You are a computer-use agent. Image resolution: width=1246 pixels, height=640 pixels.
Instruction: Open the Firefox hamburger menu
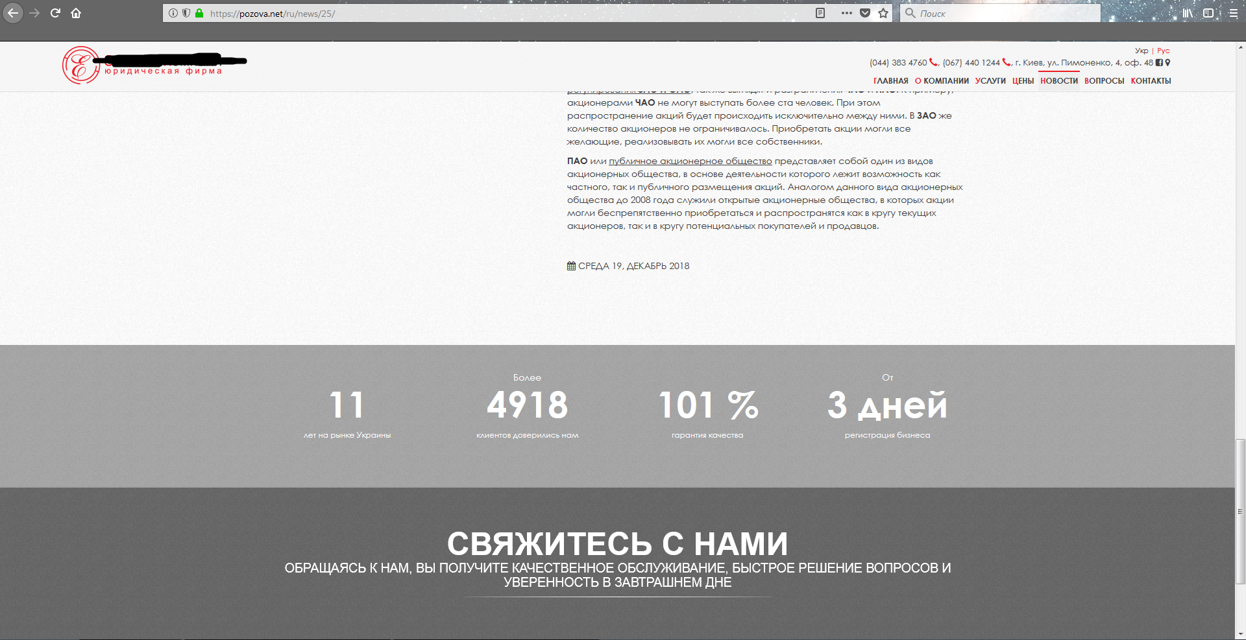1233,13
